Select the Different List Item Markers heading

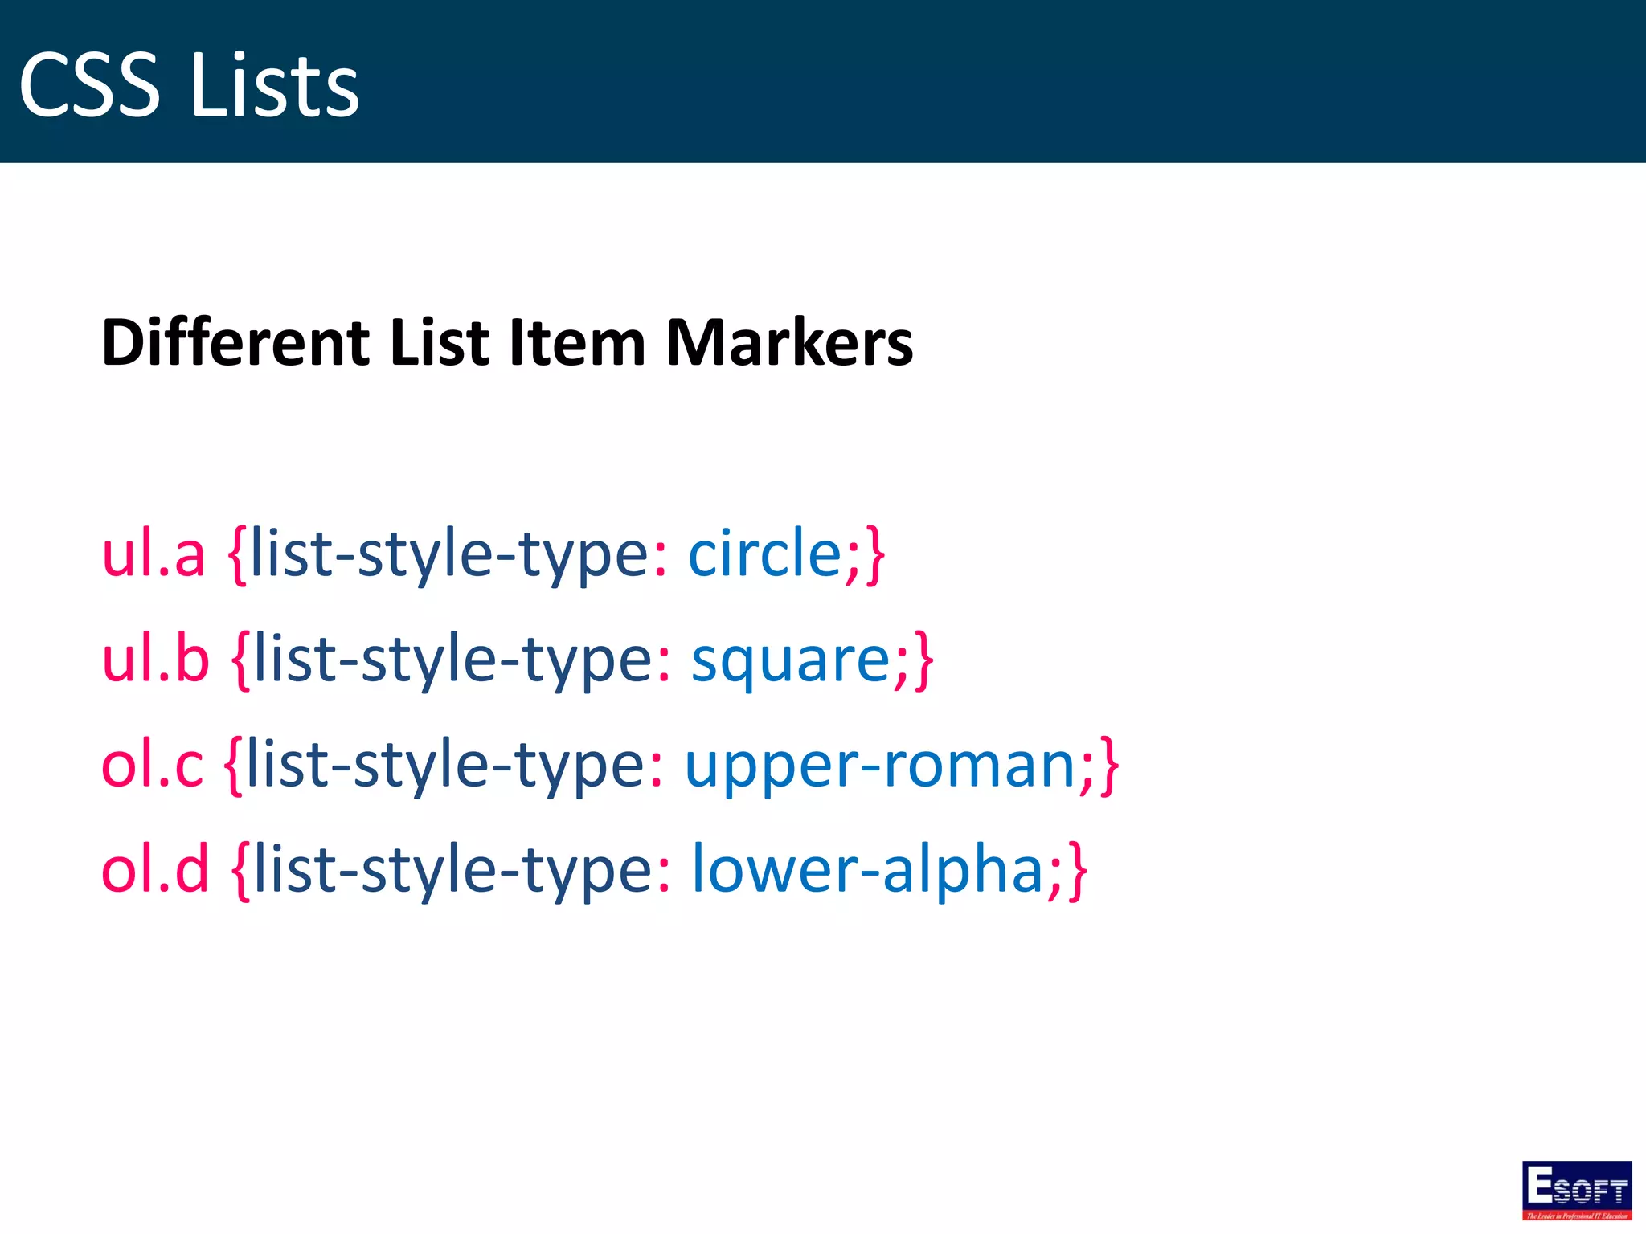(x=507, y=343)
